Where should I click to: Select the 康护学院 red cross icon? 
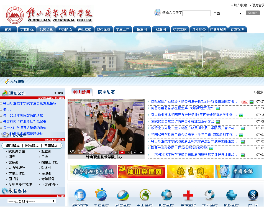tap(188, 195)
